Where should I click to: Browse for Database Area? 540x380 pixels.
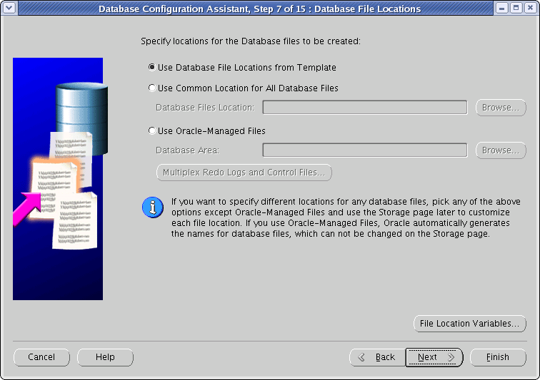coord(501,150)
